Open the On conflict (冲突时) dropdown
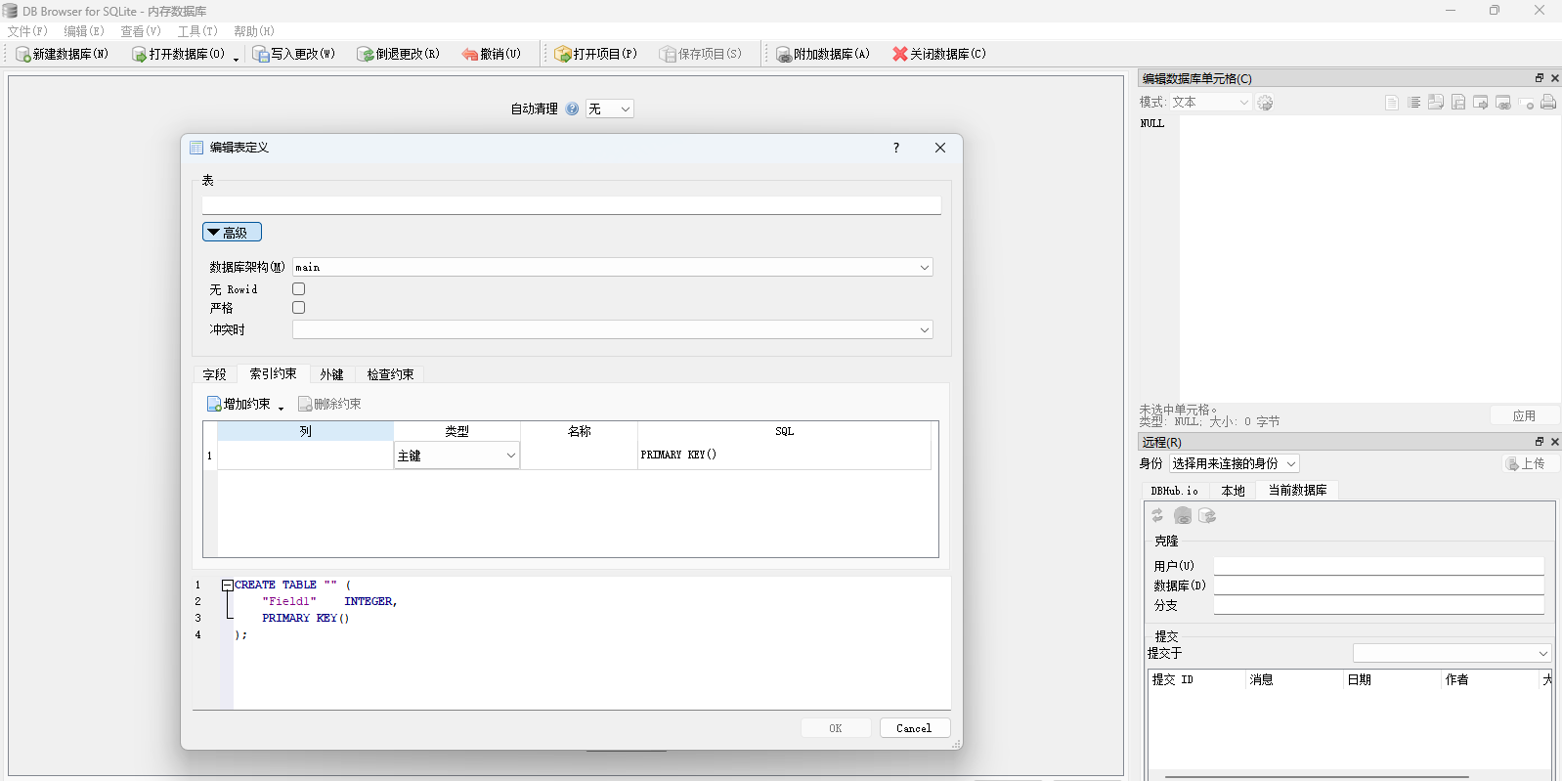This screenshot has height=781, width=1562. (613, 330)
